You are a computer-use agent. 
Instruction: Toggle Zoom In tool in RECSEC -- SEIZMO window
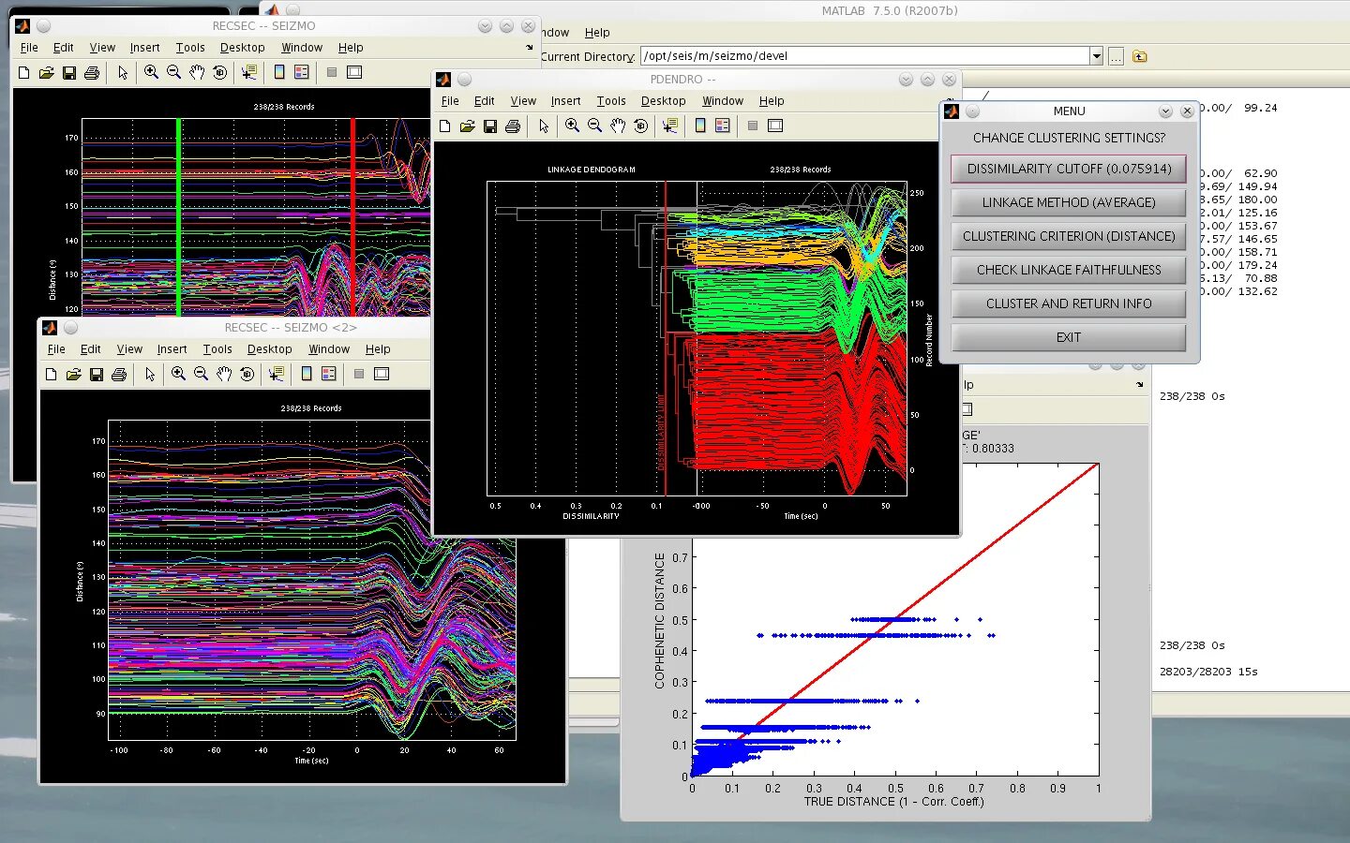point(151,72)
